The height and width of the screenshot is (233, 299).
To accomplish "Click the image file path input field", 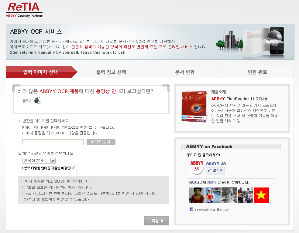I will pyautogui.click(x=53, y=142).
